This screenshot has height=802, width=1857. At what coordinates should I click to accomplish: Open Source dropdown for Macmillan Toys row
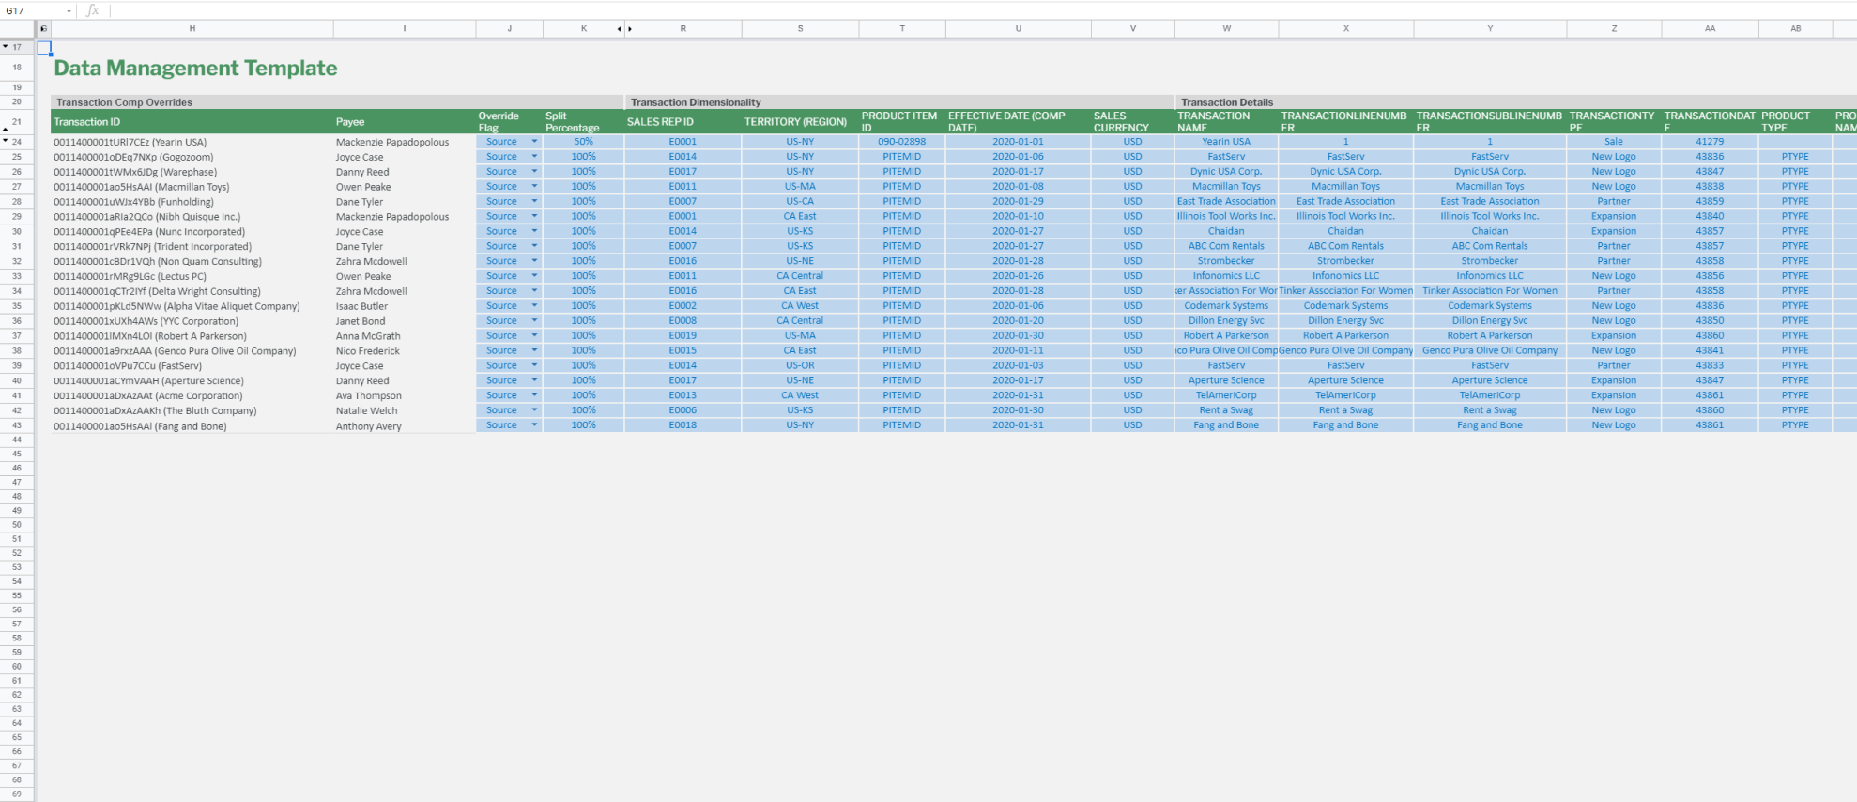click(534, 186)
